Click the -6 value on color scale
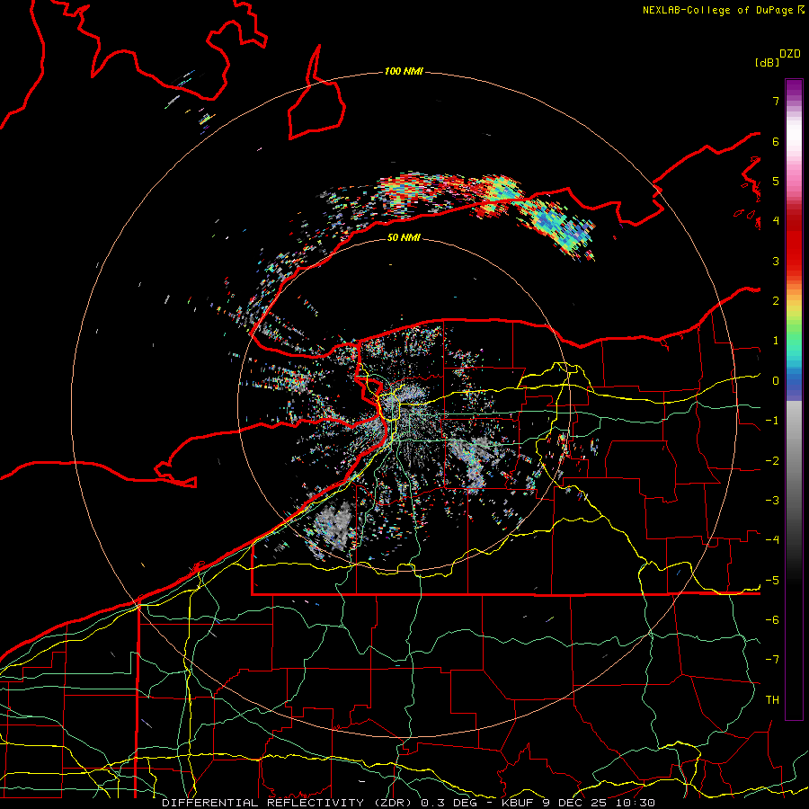The width and height of the screenshot is (809, 809). click(x=772, y=620)
